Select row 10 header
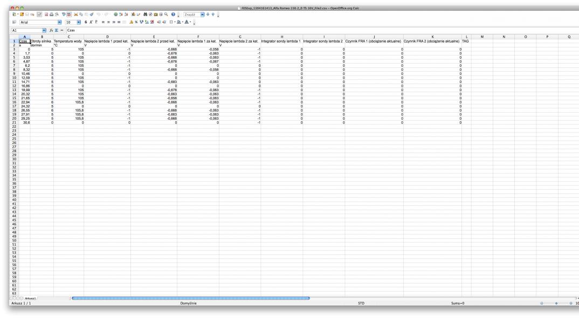The image size is (579, 318). (14, 78)
